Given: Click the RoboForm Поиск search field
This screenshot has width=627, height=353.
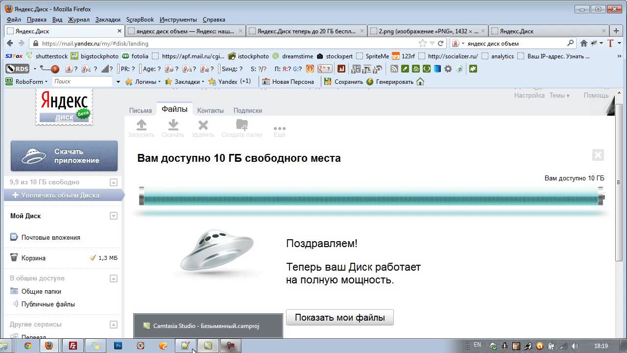Looking at the screenshot, I should 82,81.
